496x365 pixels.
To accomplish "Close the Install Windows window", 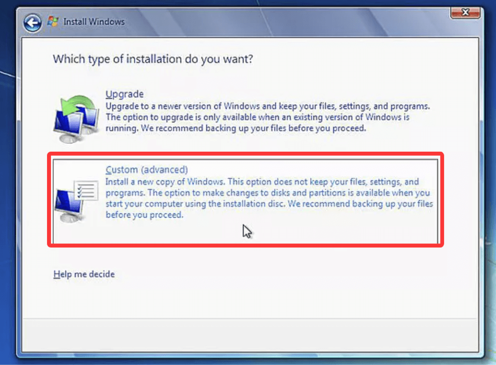I will click(x=465, y=13).
